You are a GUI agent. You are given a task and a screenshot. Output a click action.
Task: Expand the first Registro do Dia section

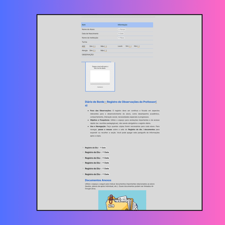[83, 148]
